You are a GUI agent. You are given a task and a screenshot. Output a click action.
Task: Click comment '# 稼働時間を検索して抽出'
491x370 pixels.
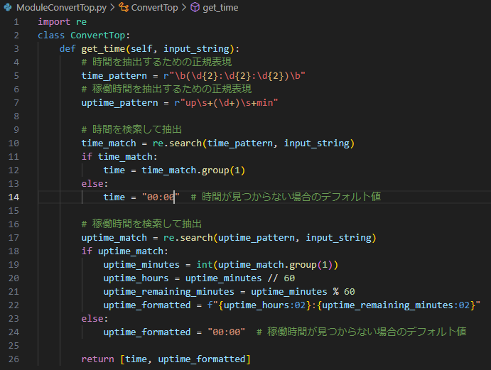141,224
